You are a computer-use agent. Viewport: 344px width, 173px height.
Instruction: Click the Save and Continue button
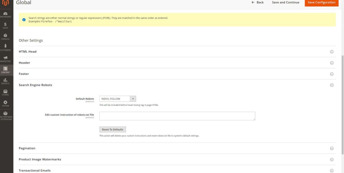click(x=286, y=2)
